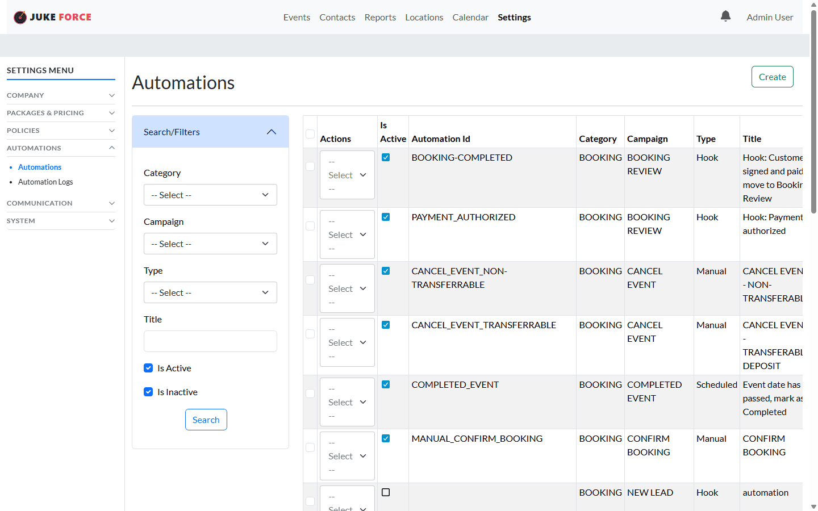The width and height of the screenshot is (818, 511).
Task: Click the Create automation button
Action: click(772, 77)
